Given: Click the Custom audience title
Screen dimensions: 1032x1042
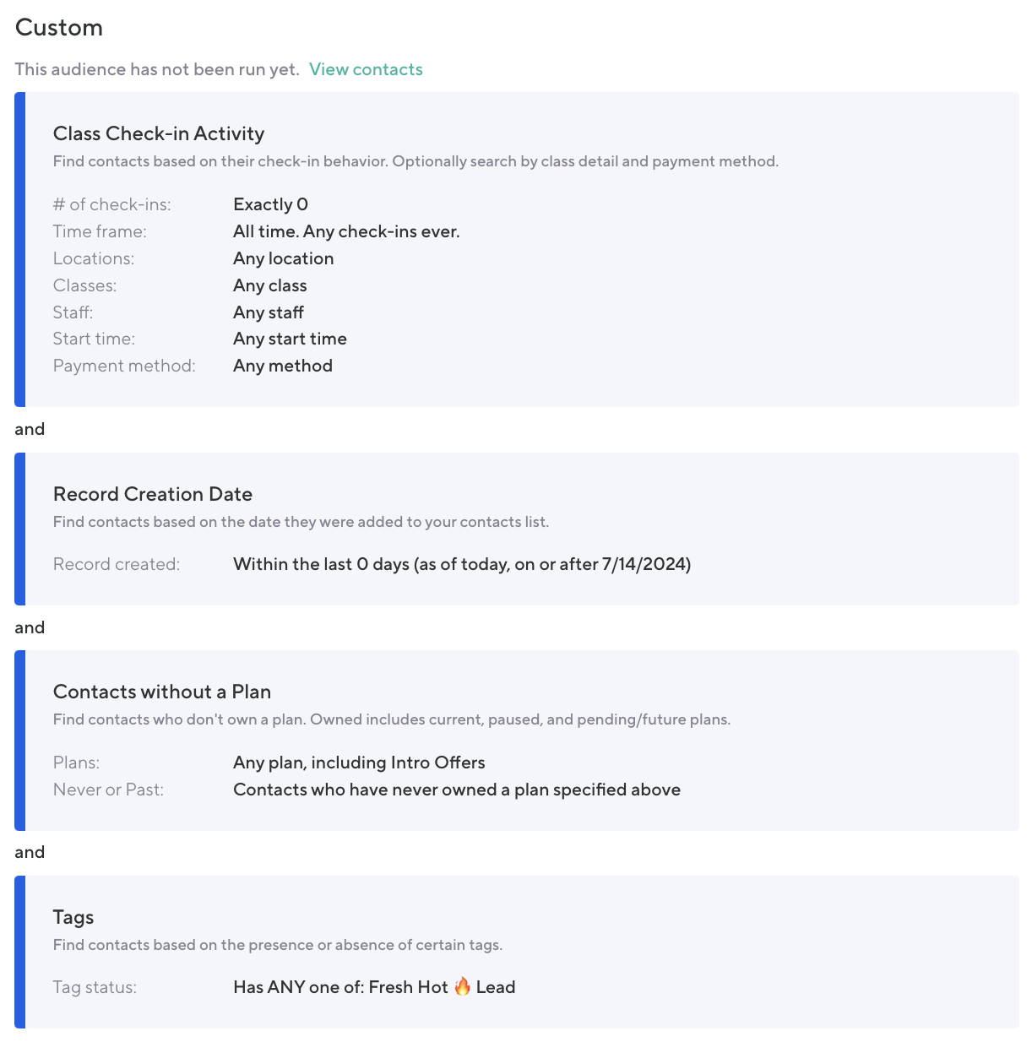Looking at the screenshot, I should click(59, 27).
